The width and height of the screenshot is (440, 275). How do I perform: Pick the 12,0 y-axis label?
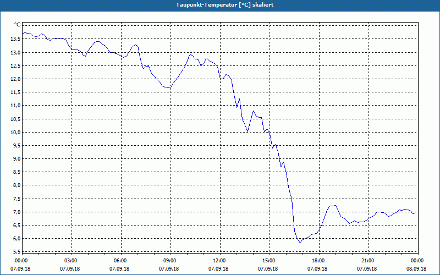point(15,79)
